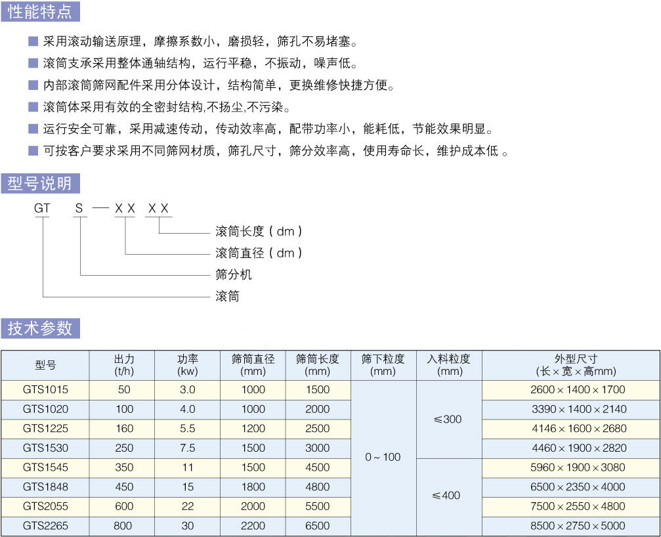Click the 7.5 power cell for GTS1530
This screenshot has height=537, width=661.
point(188,448)
